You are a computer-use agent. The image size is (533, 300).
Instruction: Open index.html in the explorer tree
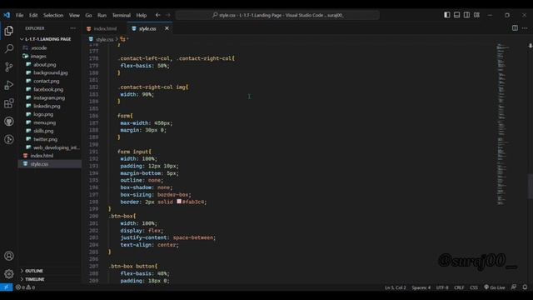coord(42,156)
